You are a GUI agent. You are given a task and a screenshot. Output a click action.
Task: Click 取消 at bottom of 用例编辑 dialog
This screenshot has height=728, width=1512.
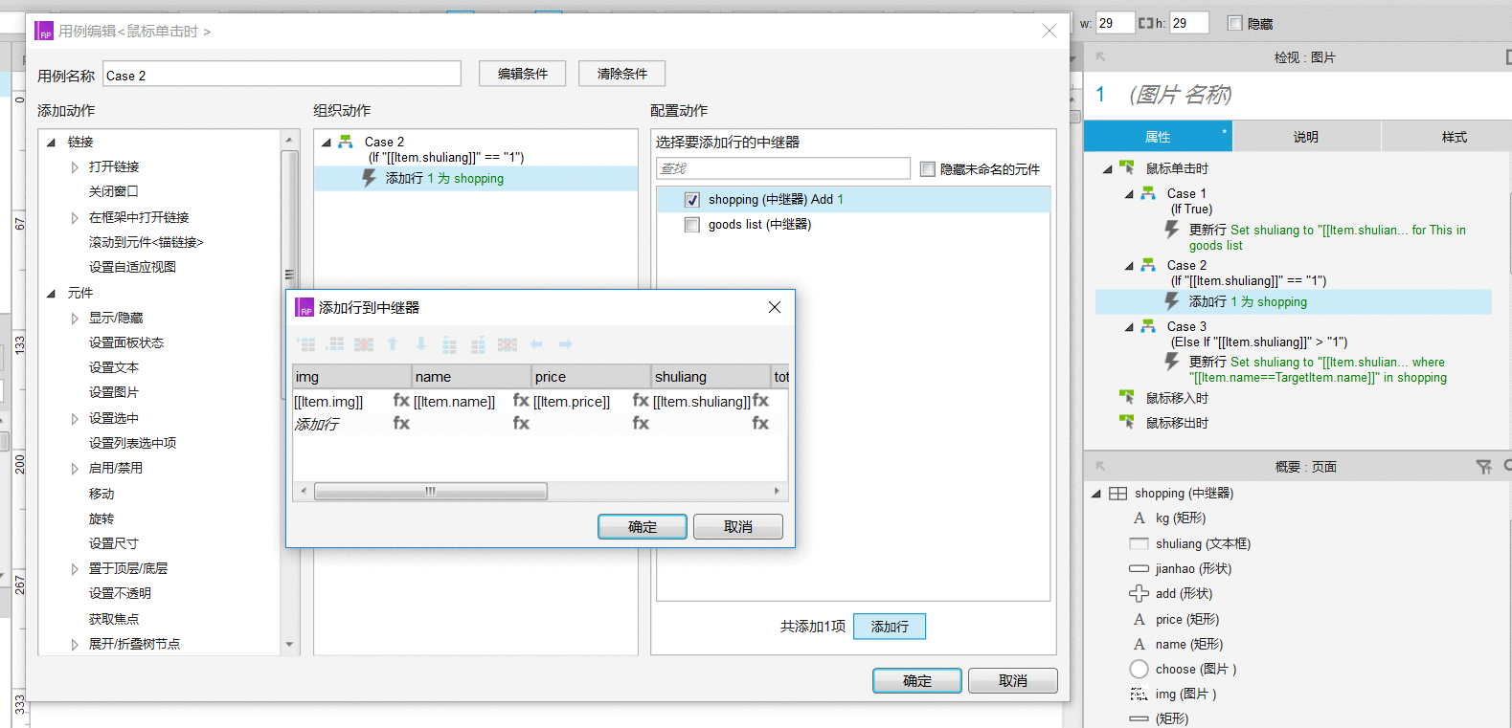(1013, 681)
